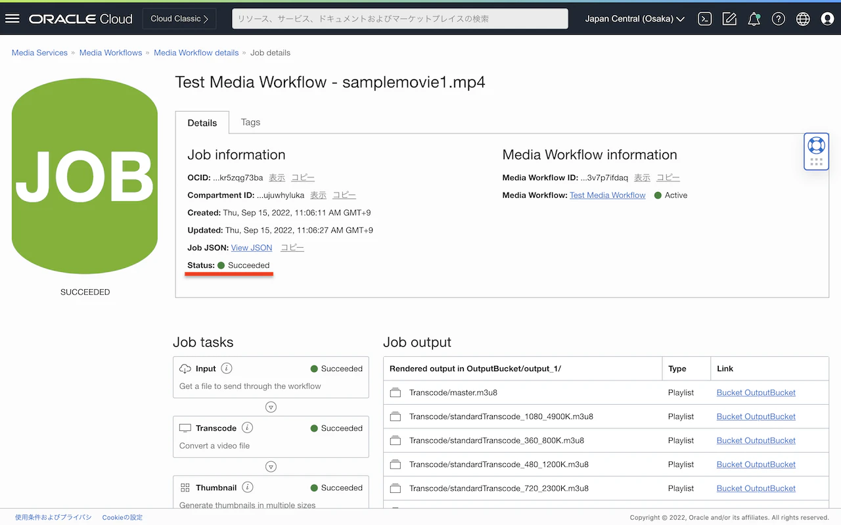The height and width of the screenshot is (525, 841).
Task: Go to Media Workflow details breadcrumb
Action: click(x=196, y=53)
